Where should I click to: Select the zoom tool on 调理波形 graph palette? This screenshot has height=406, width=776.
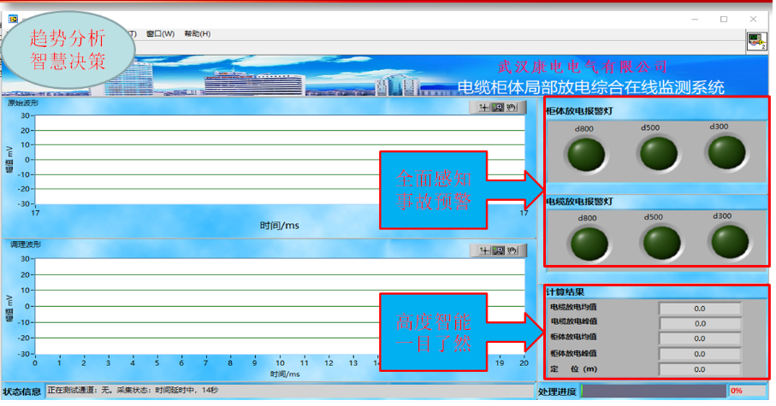click(498, 250)
